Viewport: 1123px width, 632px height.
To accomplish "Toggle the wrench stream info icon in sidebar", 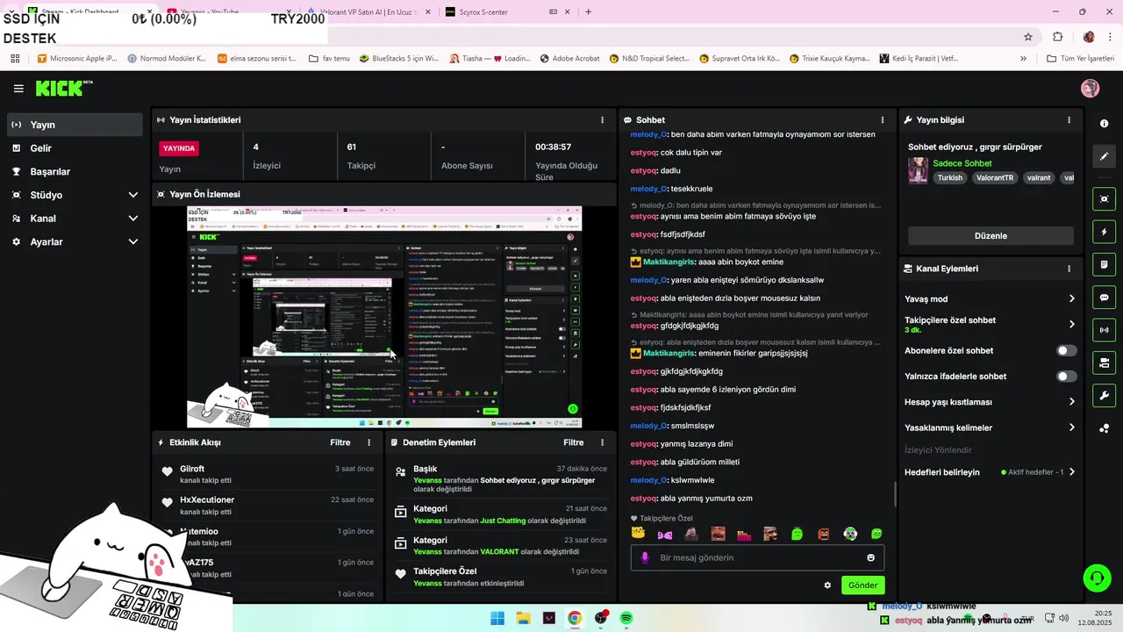I will coord(1104,395).
